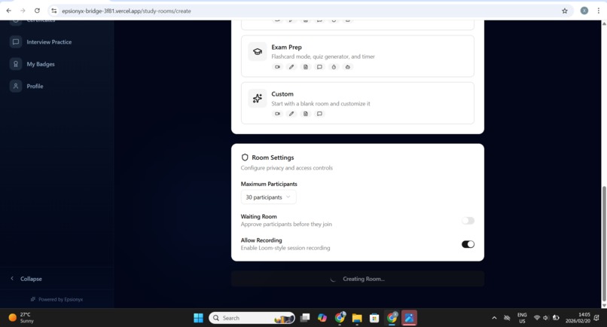Go to Profile in the sidebar
607x327 pixels.
click(x=35, y=86)
